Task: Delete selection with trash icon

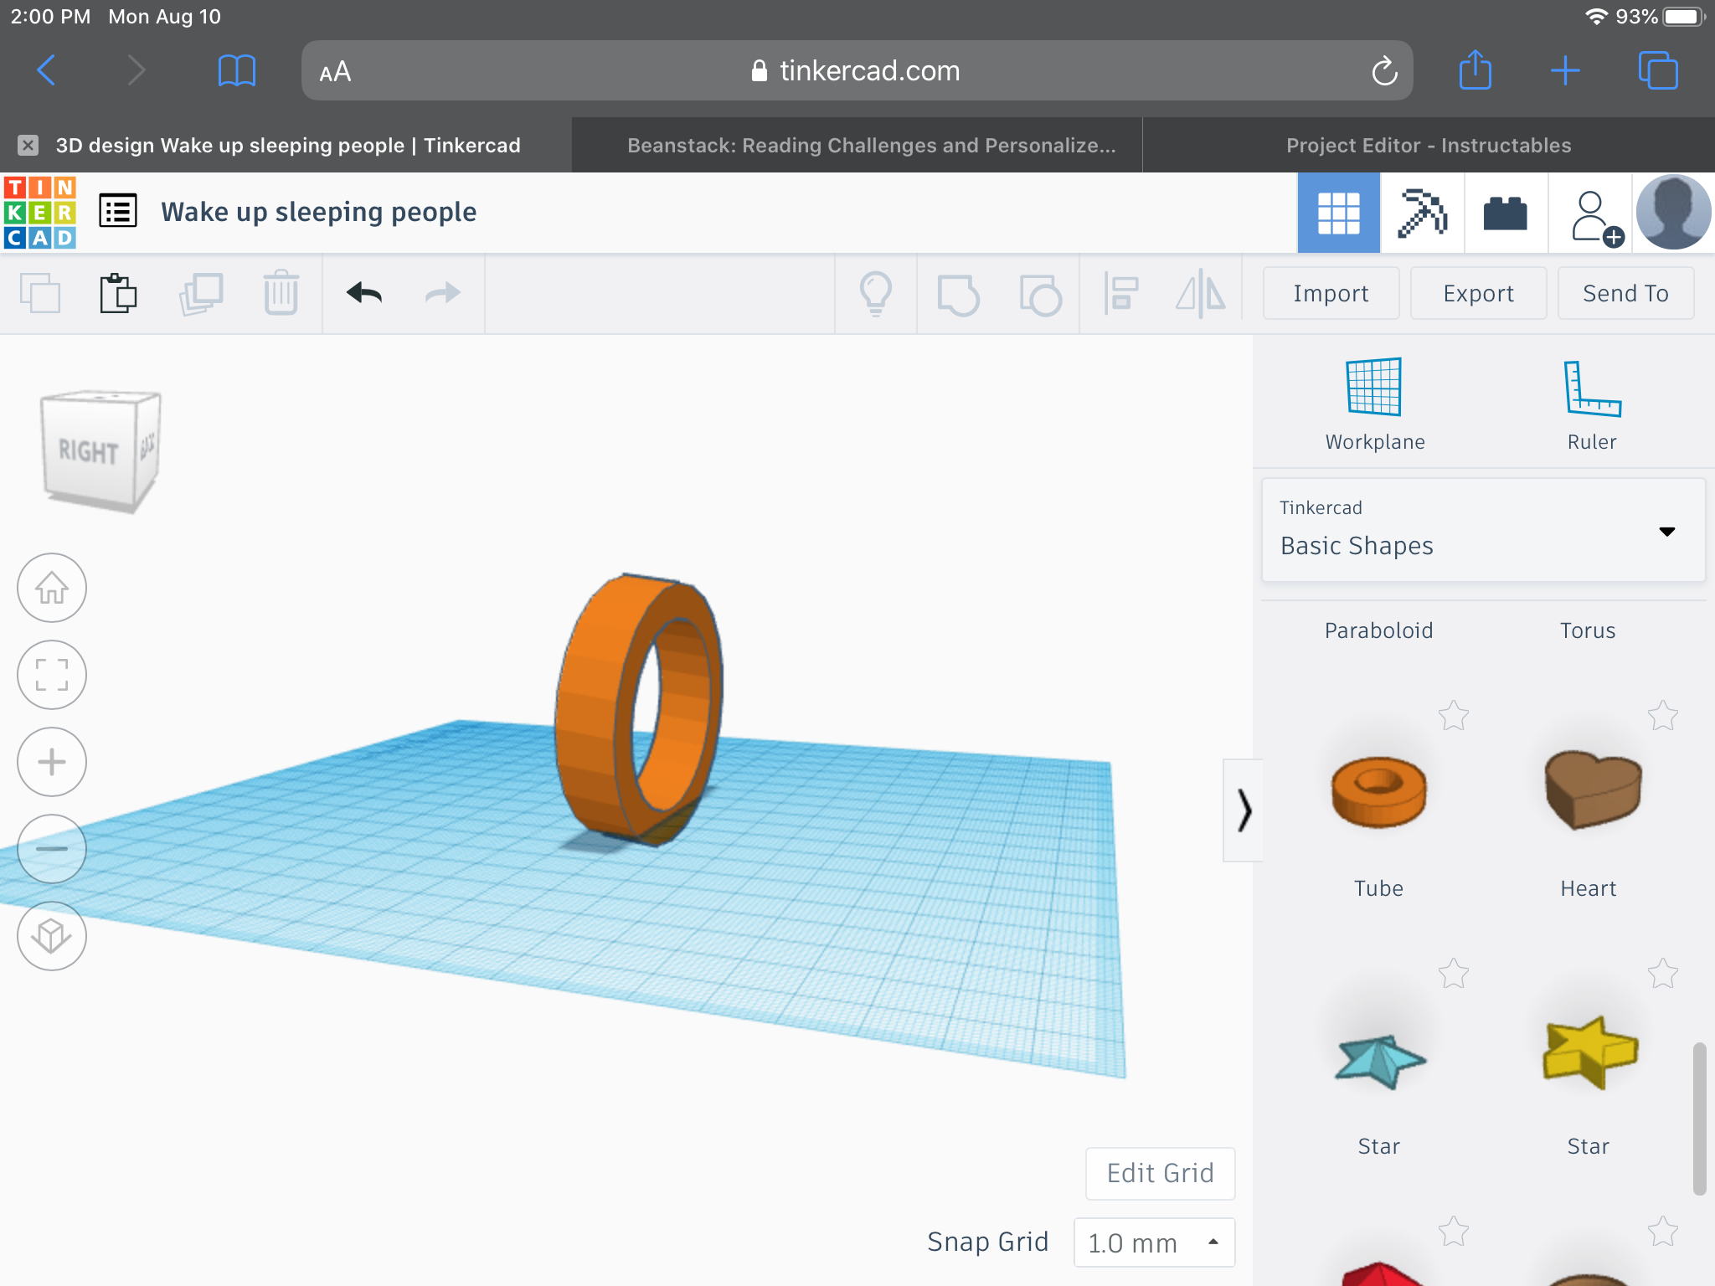Action: pyautogui.click(x=281, y=293)
